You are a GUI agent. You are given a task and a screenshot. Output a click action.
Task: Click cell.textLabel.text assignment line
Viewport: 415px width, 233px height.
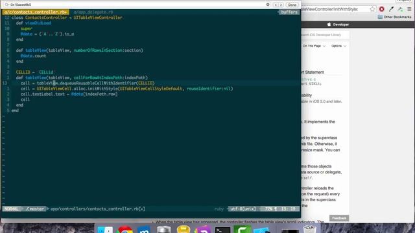(x=69, y=94)
